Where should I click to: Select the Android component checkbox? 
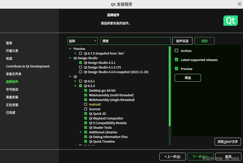tap(85, 104)
